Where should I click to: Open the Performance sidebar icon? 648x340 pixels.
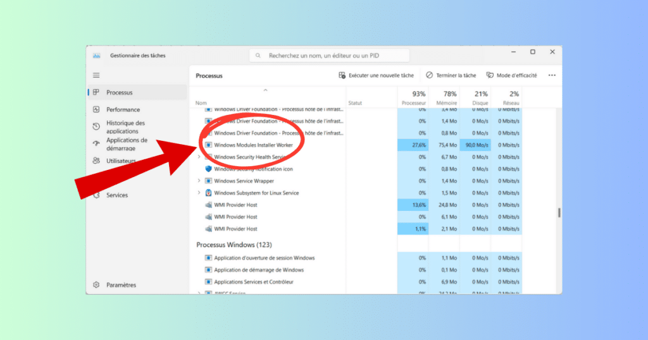click(x=96, y=109)
